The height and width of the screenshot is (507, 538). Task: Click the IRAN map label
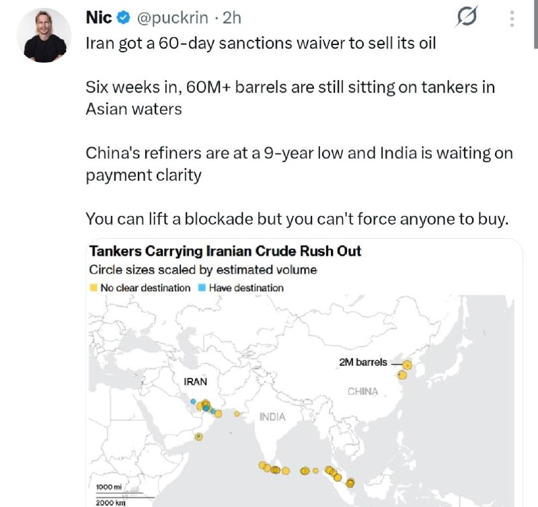195,381
